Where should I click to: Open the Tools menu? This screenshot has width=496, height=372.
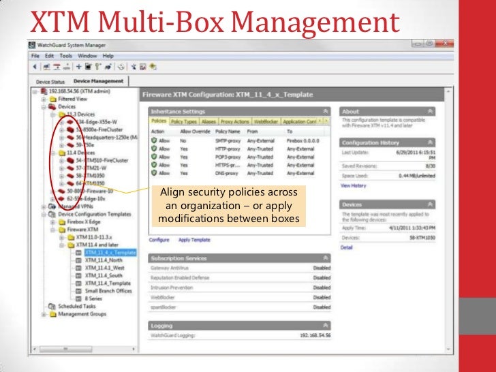pos(66,56)
